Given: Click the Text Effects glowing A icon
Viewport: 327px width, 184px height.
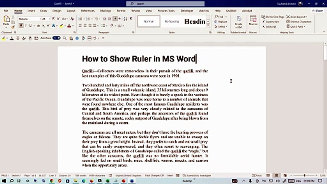Looking at the screenshot, I should pyautogui.click(x=54, y=26).
